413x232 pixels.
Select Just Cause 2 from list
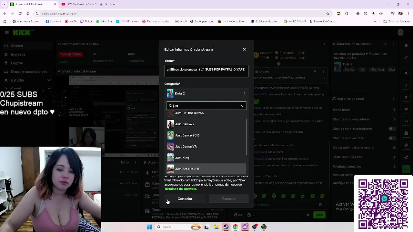pyautogui.click(x=206, y=124)
